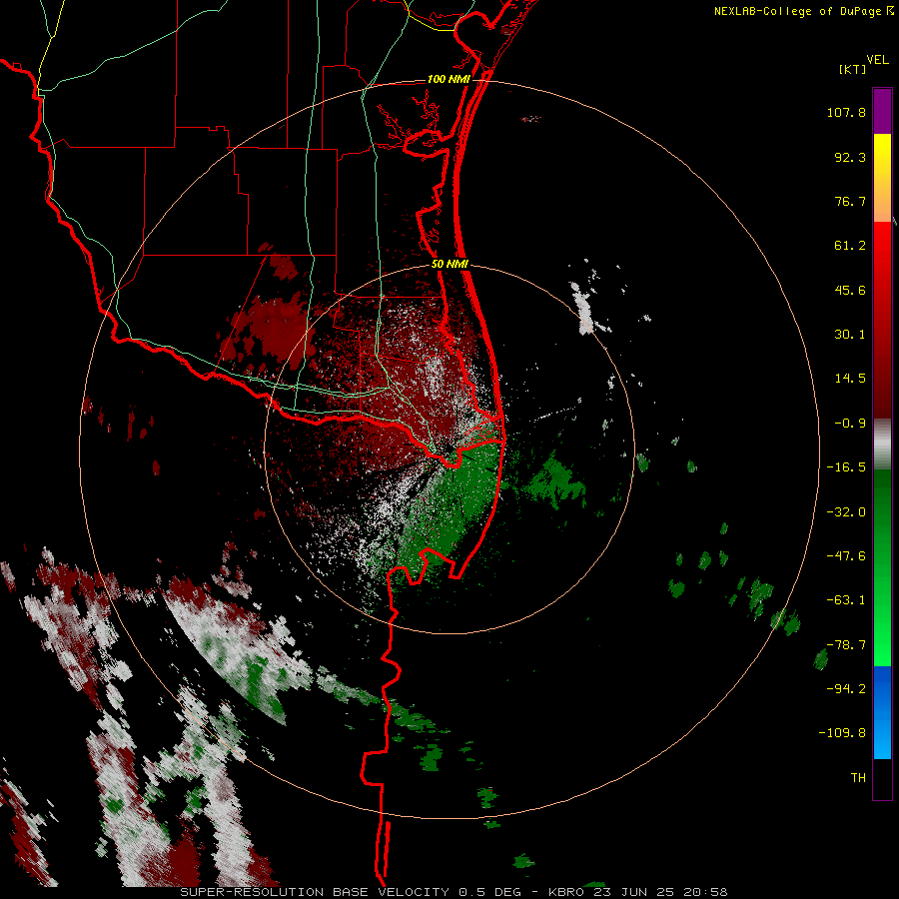Screen dimensions: 899x899
Task: Click the 76.7 legend value
Action: pos(850,201)
